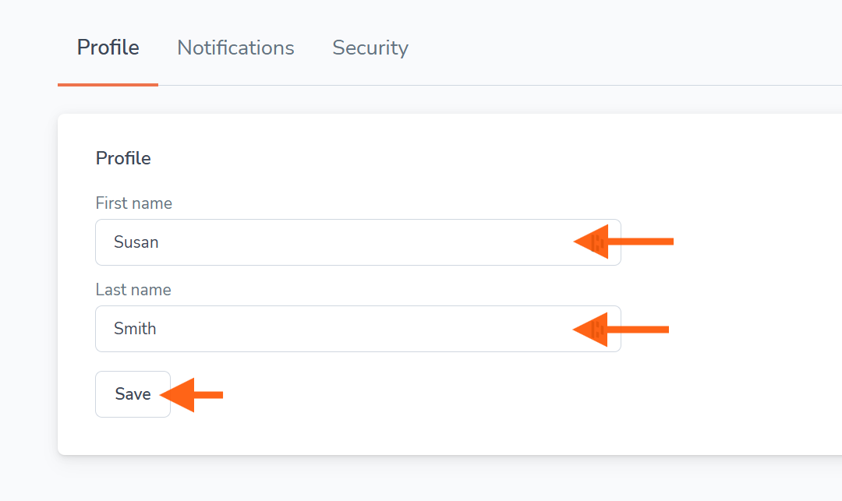This screenshot has height=501, width=842.
Task: Click the orange arrow pointing at First name
Action: (x=623, y=242)
